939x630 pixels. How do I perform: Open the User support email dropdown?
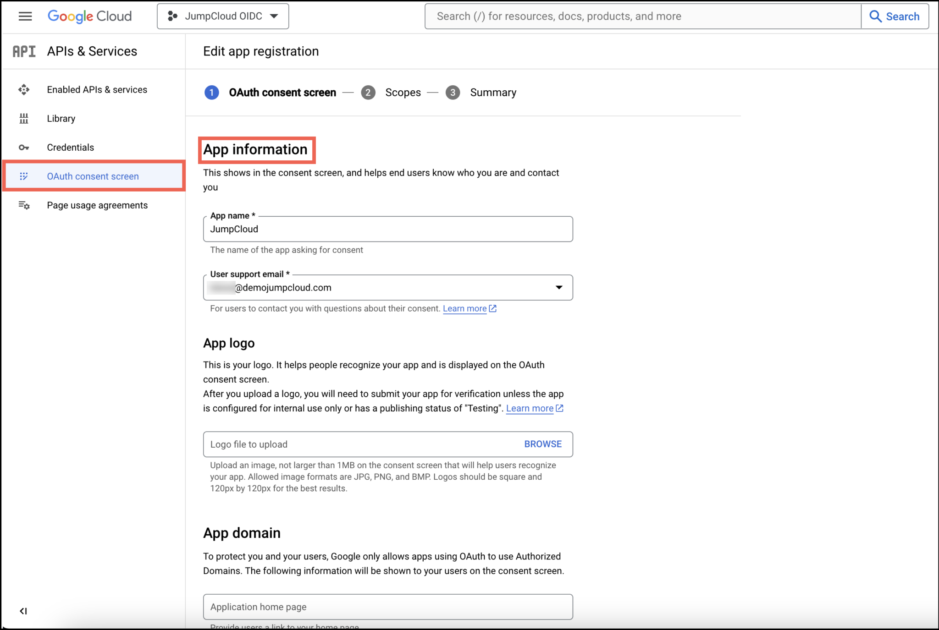(x=559, y=287)
